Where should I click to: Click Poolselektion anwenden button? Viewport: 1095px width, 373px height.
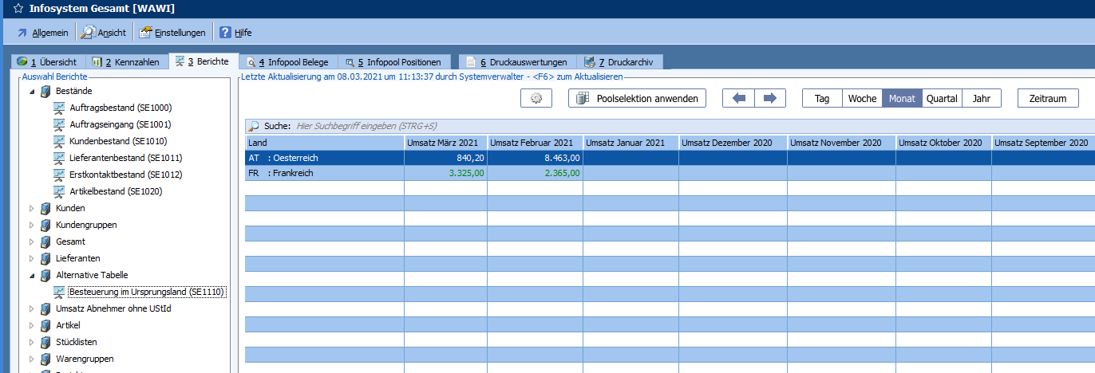coord(637,98)
